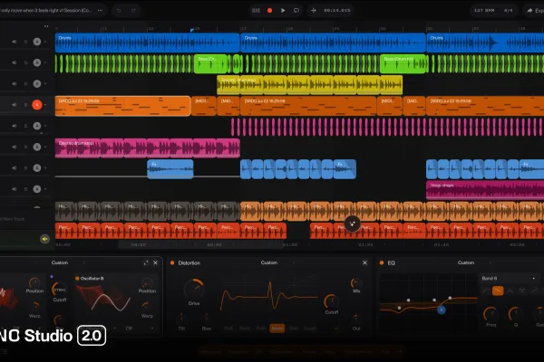The height and width of the screenshot is (362, 544).
Task: Arm the yellow Second drum loop track
Action: [37, 84]
